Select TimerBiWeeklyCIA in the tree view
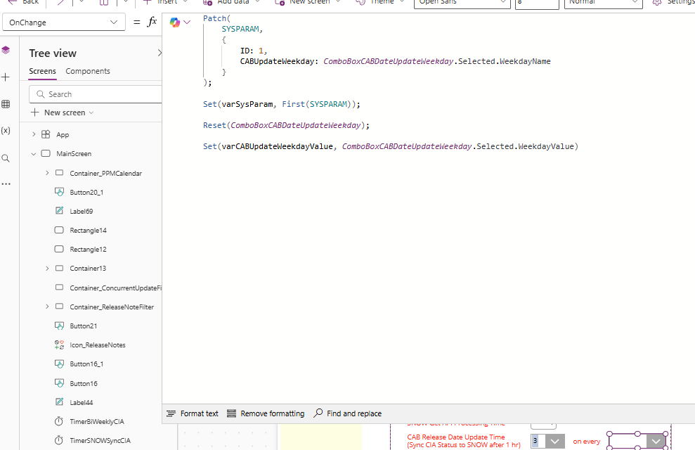 tap(97, 422)
